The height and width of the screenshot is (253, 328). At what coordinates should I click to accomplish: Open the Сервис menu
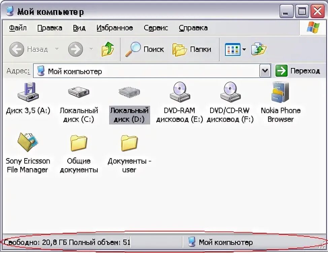pyautogui.click(x=156, y=28)
